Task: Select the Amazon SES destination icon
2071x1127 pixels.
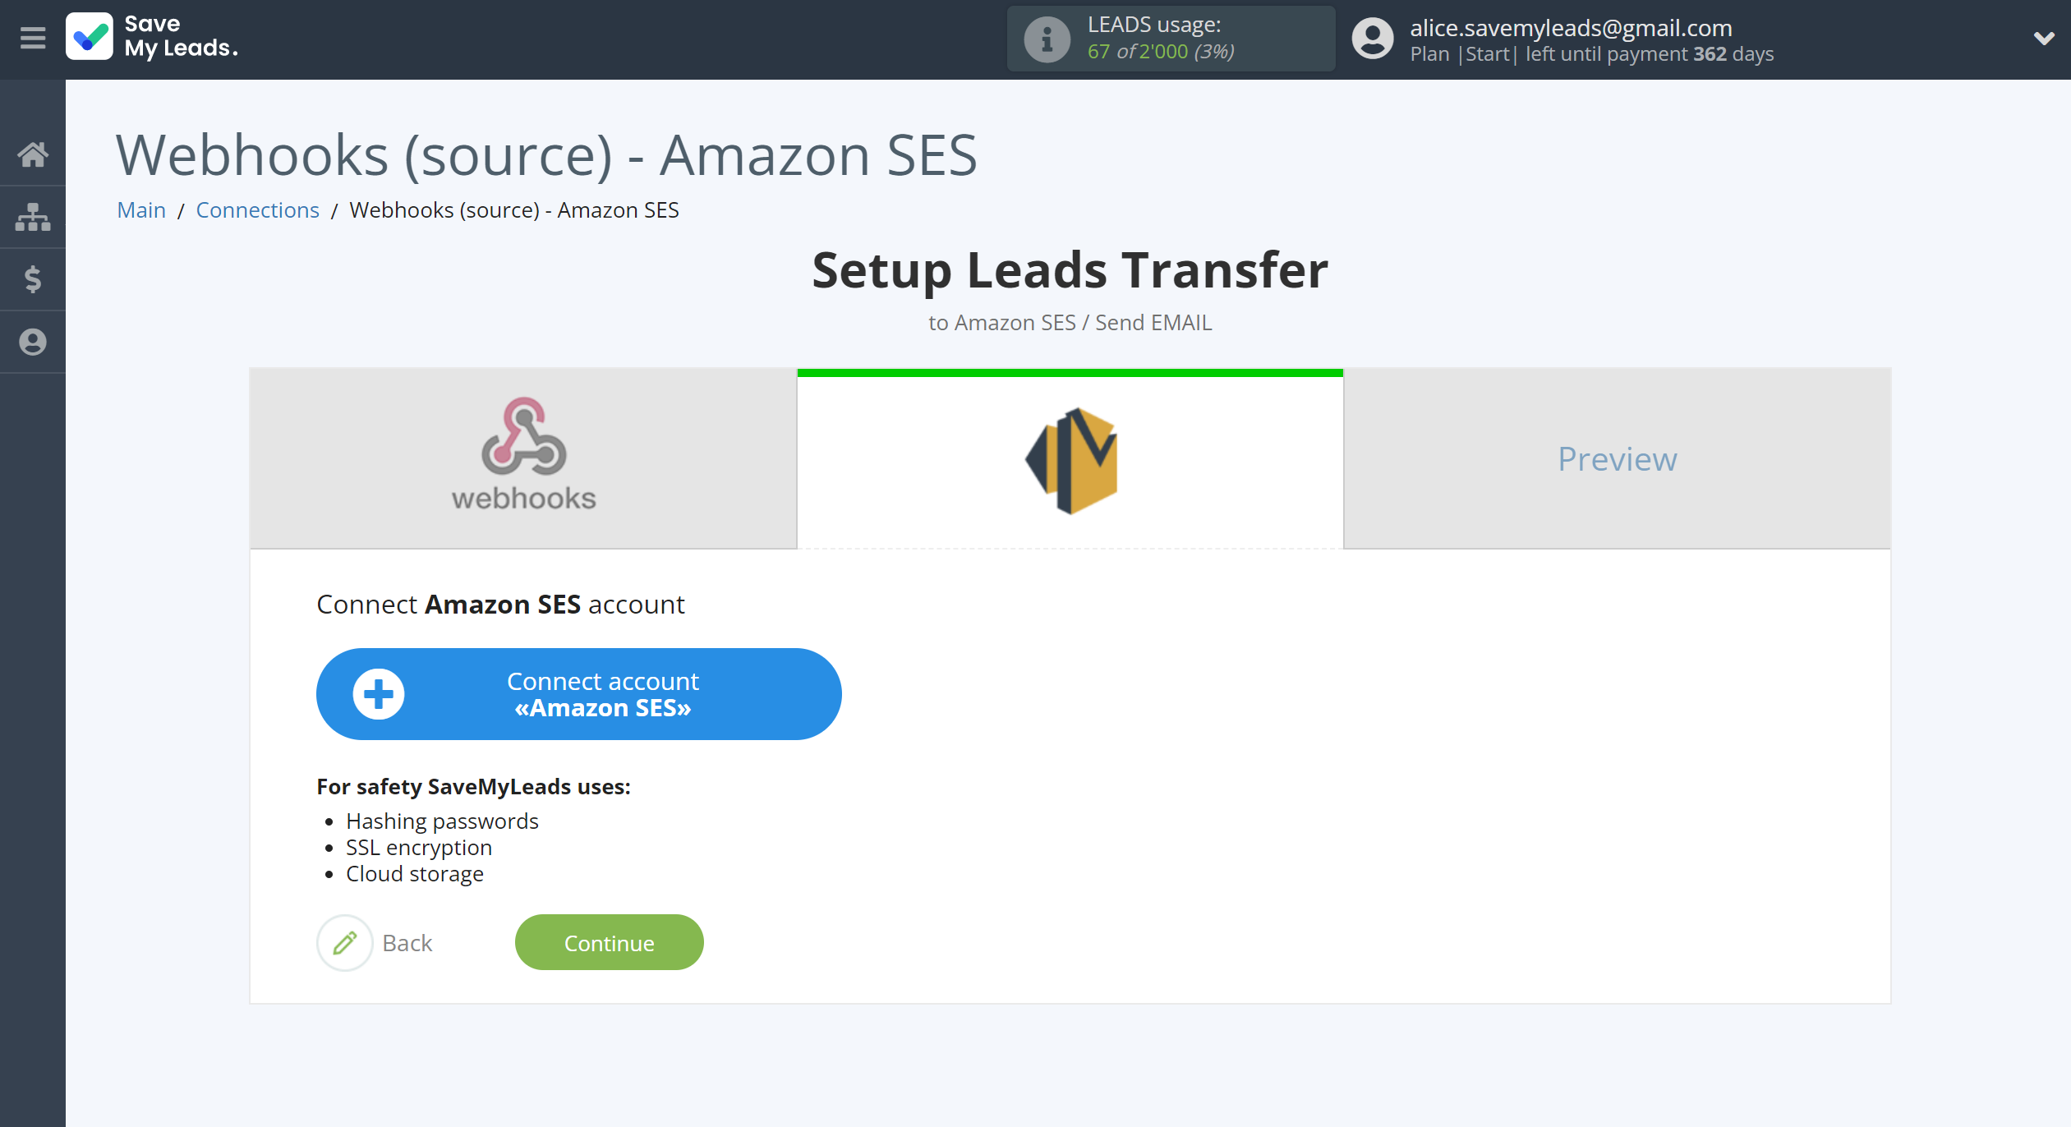Action: [1070, 458]
